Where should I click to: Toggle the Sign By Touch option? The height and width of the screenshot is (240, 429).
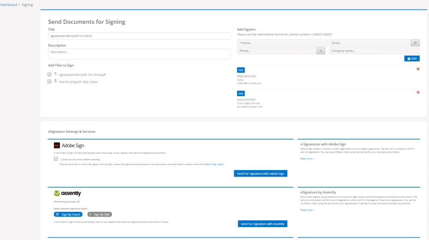(68, 214)
